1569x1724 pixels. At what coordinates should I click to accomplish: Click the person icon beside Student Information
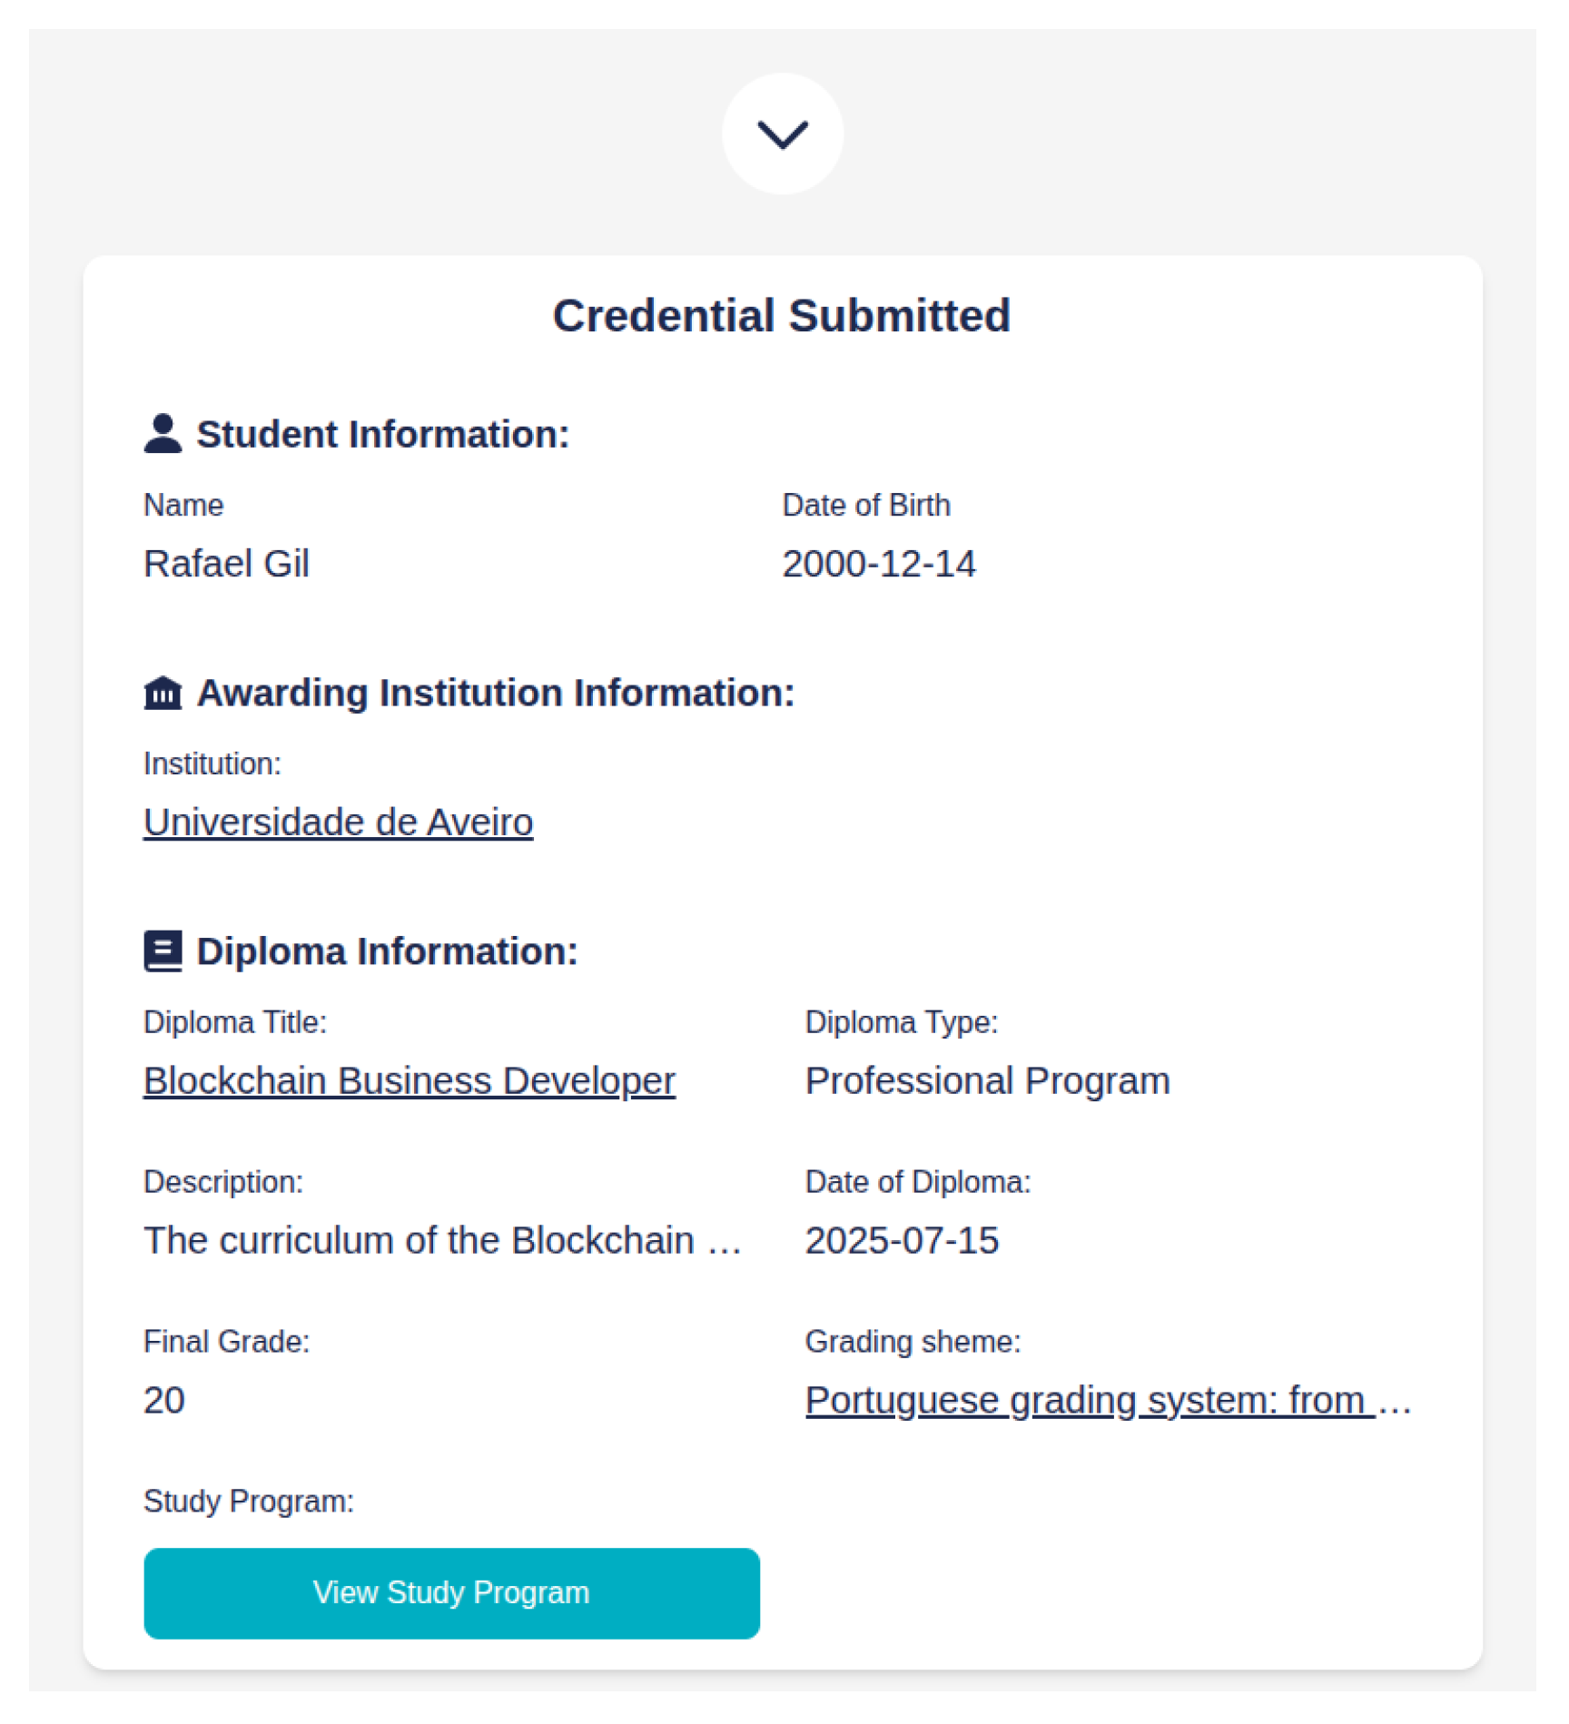coord(163,434)
